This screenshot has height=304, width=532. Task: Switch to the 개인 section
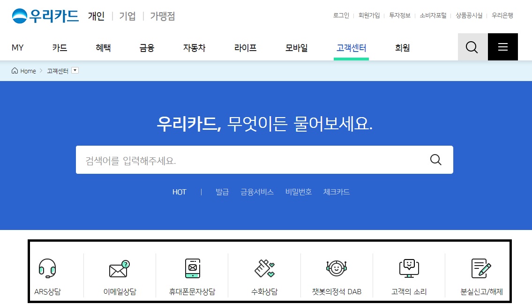pos(97,16)
